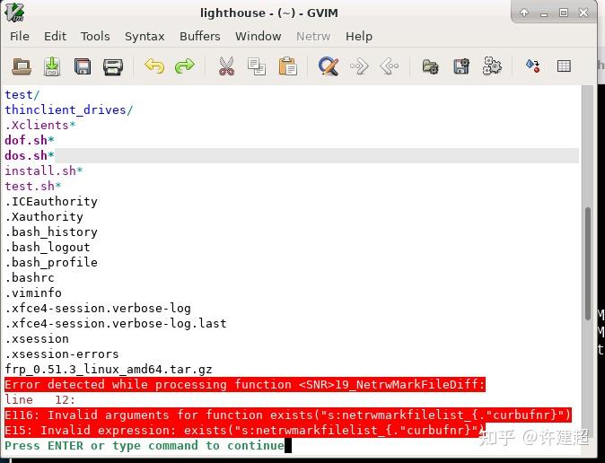Click the Open file toolbar icon
Image resolution: width=605 pixels, height=463 pixels.
22,66
